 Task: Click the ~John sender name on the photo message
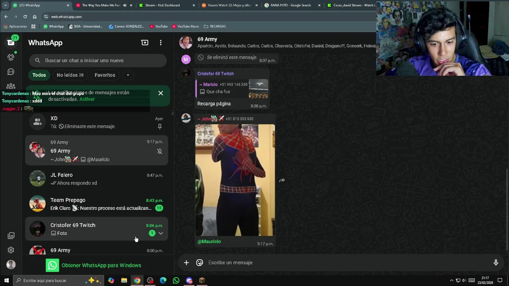coord(210,119)
